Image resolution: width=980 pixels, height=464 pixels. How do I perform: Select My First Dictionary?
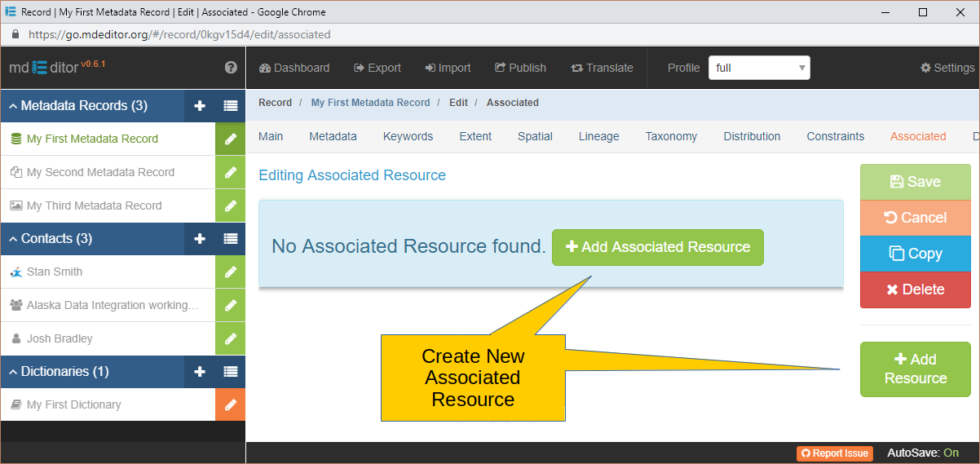[x=108, y=404]
